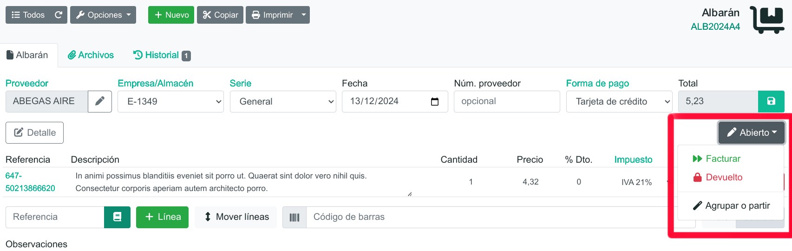792x251 pixels.
Task: Click the Todos list button
Action: tap(27, 15)
